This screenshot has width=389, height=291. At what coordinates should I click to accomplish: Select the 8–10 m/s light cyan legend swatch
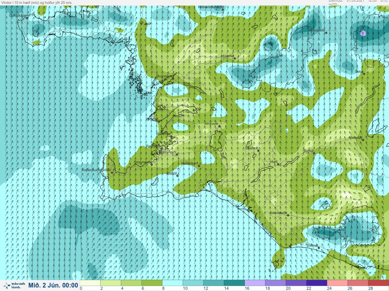[x=172, y=283]
